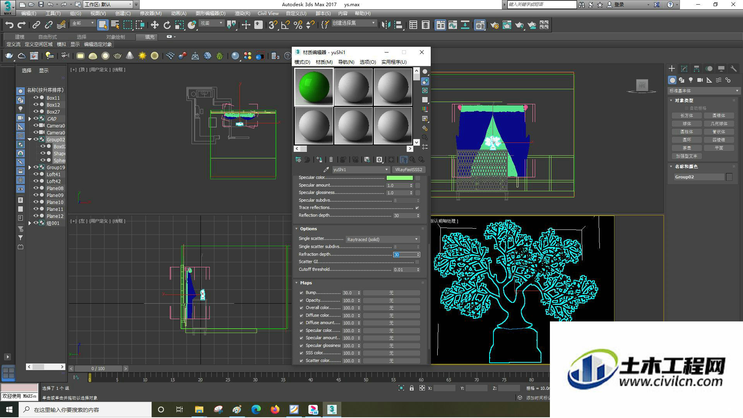Click the Redo arrow in main toolbar
743x418 pixels.
click(x=22, y=25)
